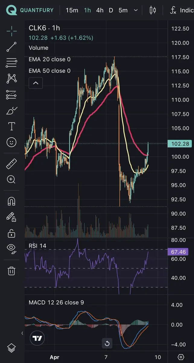Screen dimensions: 194x363
Task: Toggle magnet mode for drawings
Action: [11, 201]
